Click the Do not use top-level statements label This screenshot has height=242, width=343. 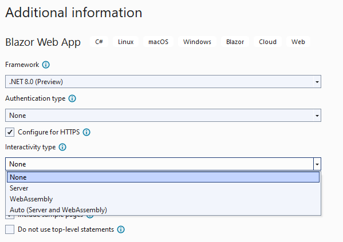tap(66, 229)
